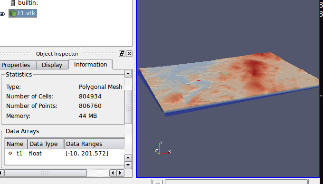Select the Information tab

tap(90, 64)
